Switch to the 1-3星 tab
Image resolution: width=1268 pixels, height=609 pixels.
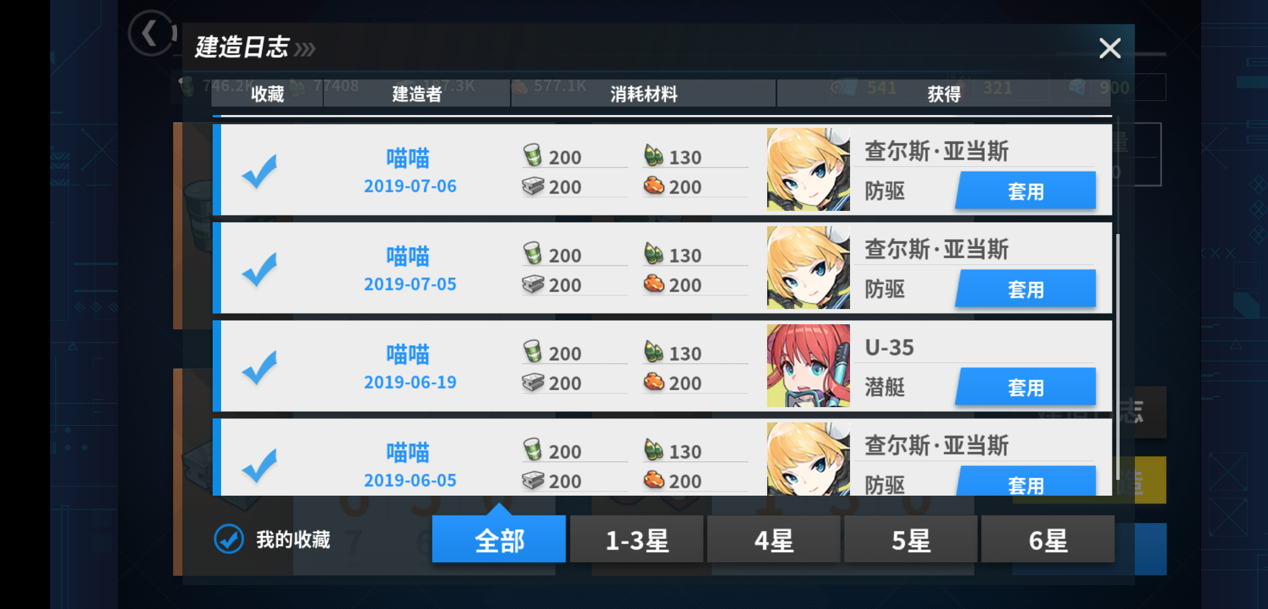[x=636, y=539]
